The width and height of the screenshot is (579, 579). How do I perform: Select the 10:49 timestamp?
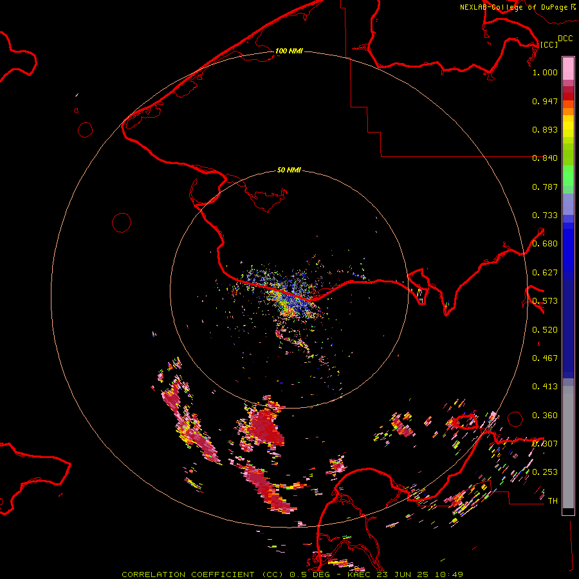pos(448,574)
